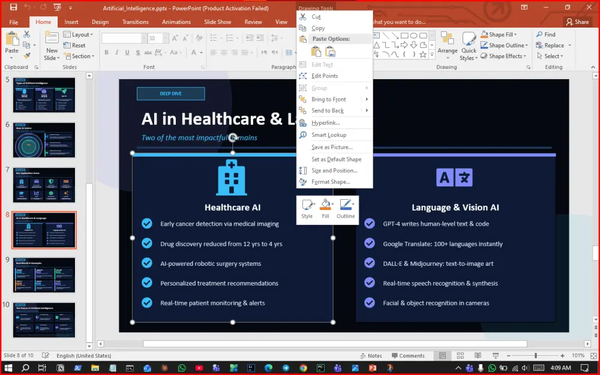Open the Insert tab
600x375 pixels.
click(x=71, y=22)
